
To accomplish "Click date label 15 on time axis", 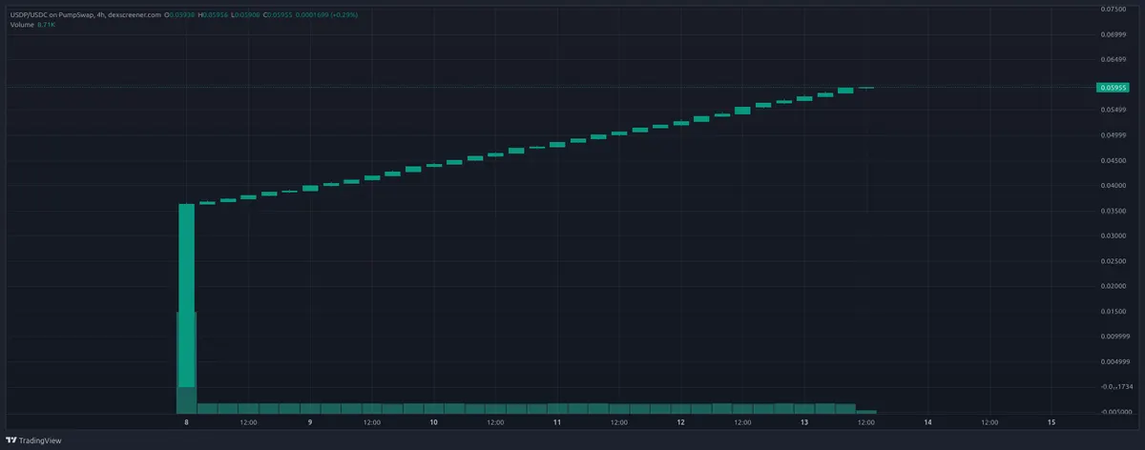I will pos(1051,421).
